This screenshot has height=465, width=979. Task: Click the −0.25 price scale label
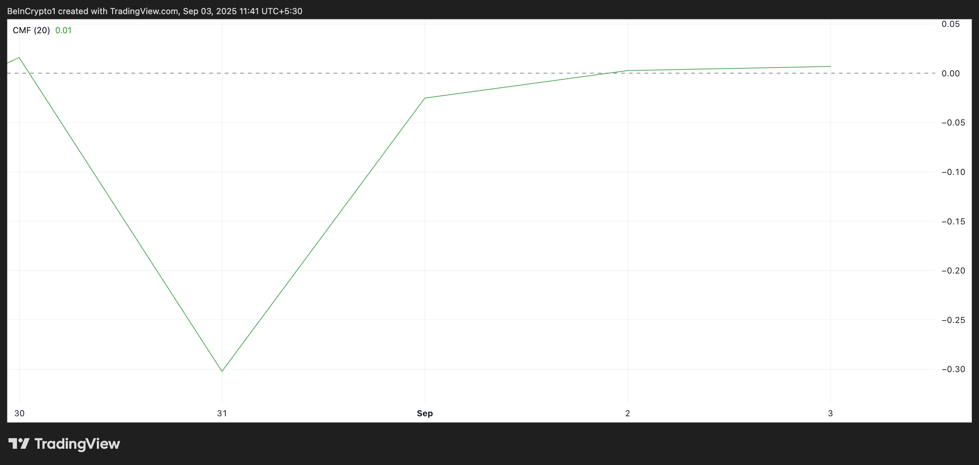coord(953,320)
